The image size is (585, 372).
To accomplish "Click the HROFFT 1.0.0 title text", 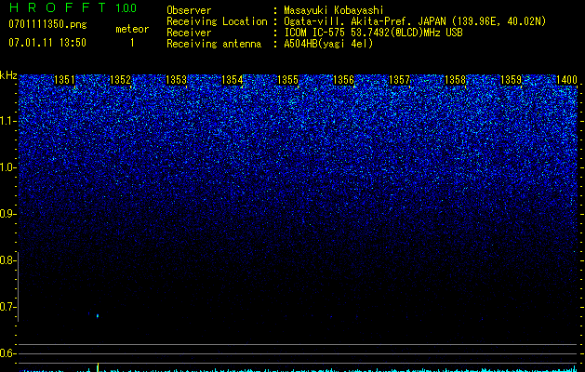I will pyautogui.click(x=73, y=7).
